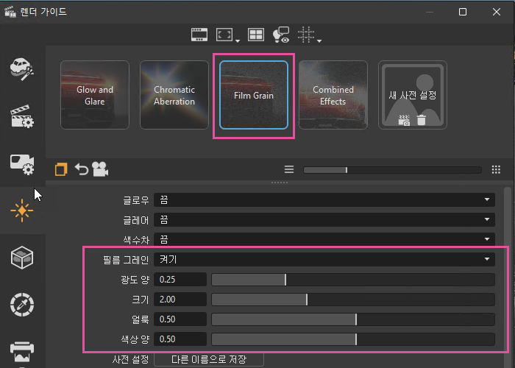
Task: Click the filmstrip icon in top toolbar
Action: 199,35
